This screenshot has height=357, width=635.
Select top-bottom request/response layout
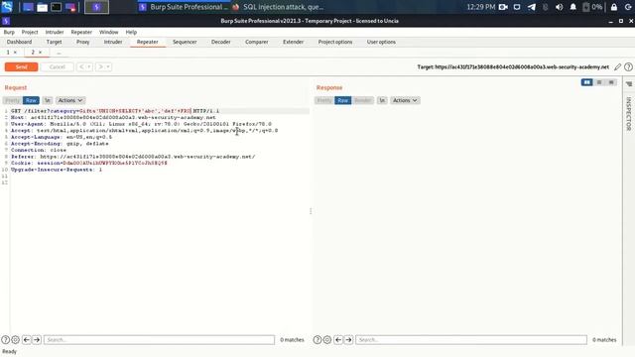[599, 82]
